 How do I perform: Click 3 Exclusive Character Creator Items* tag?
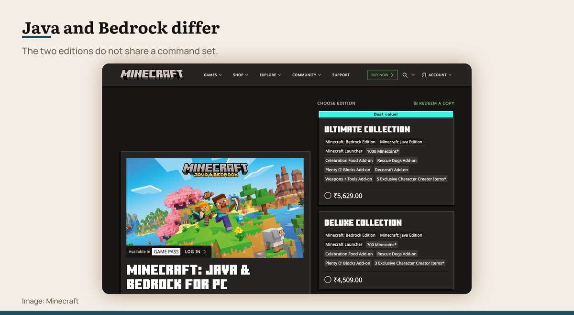tap(409, 263)
